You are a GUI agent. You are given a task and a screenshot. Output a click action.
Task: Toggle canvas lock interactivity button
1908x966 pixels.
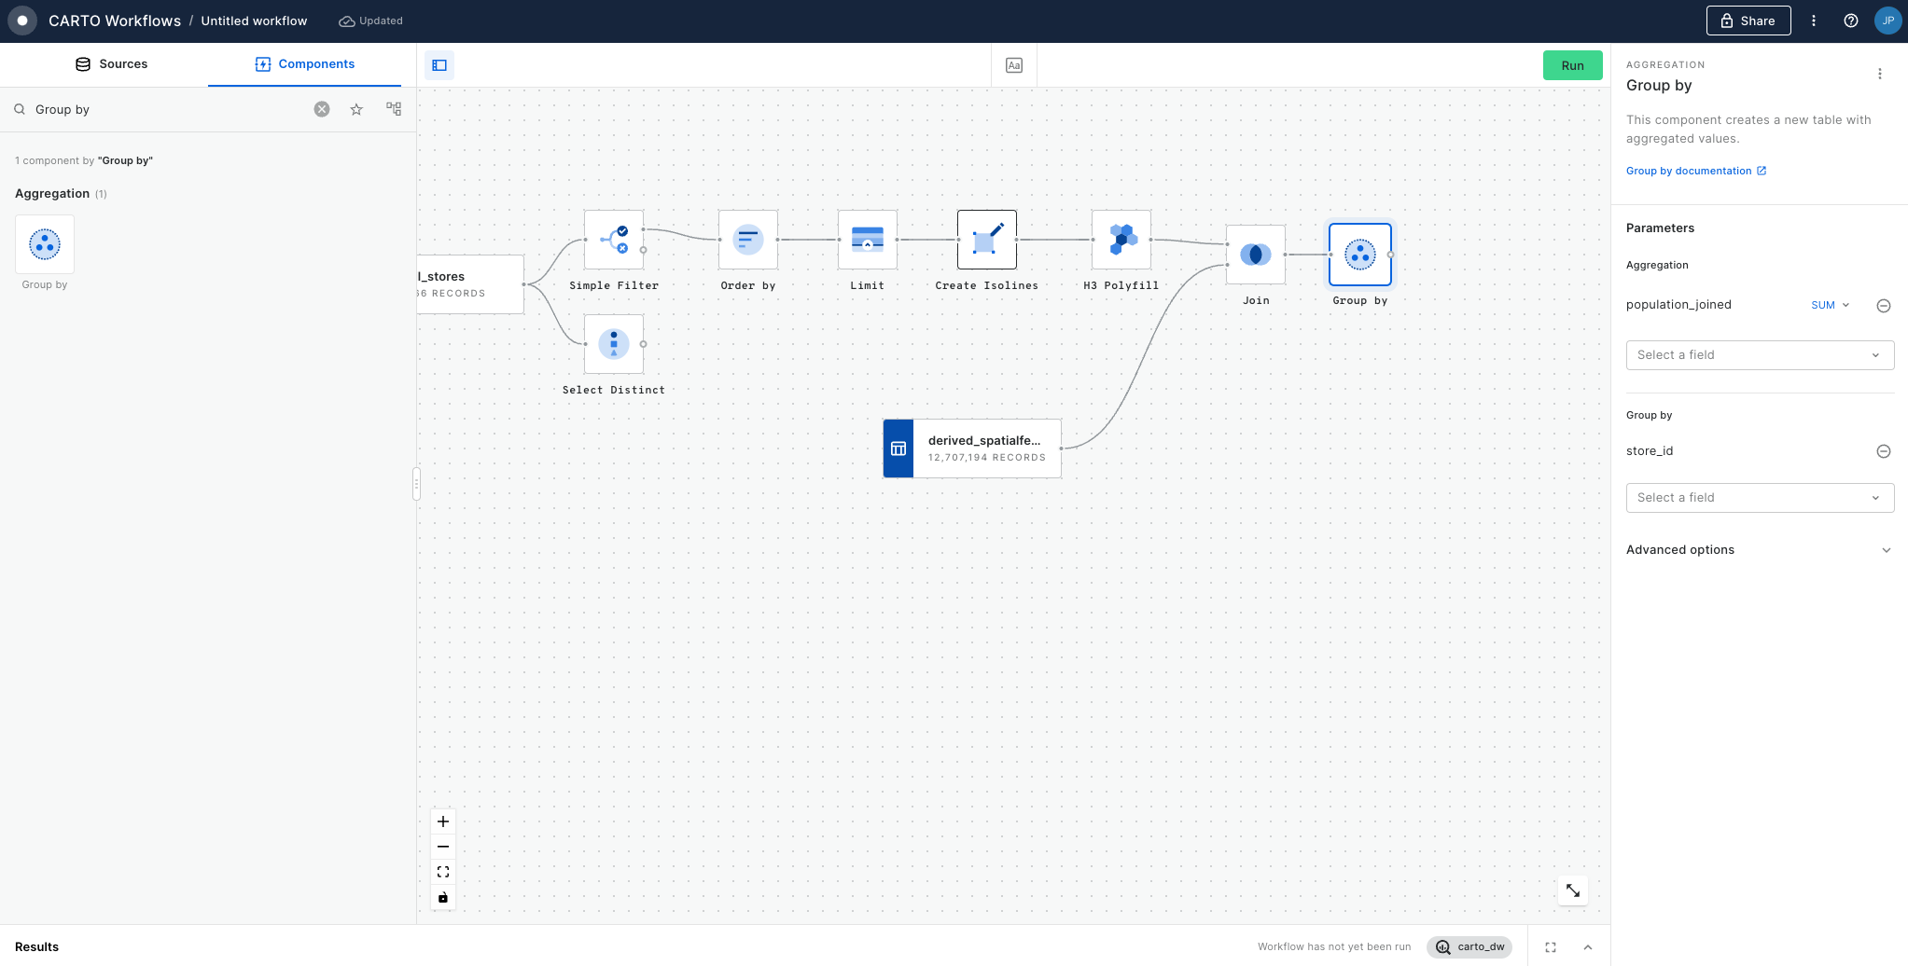443,898
